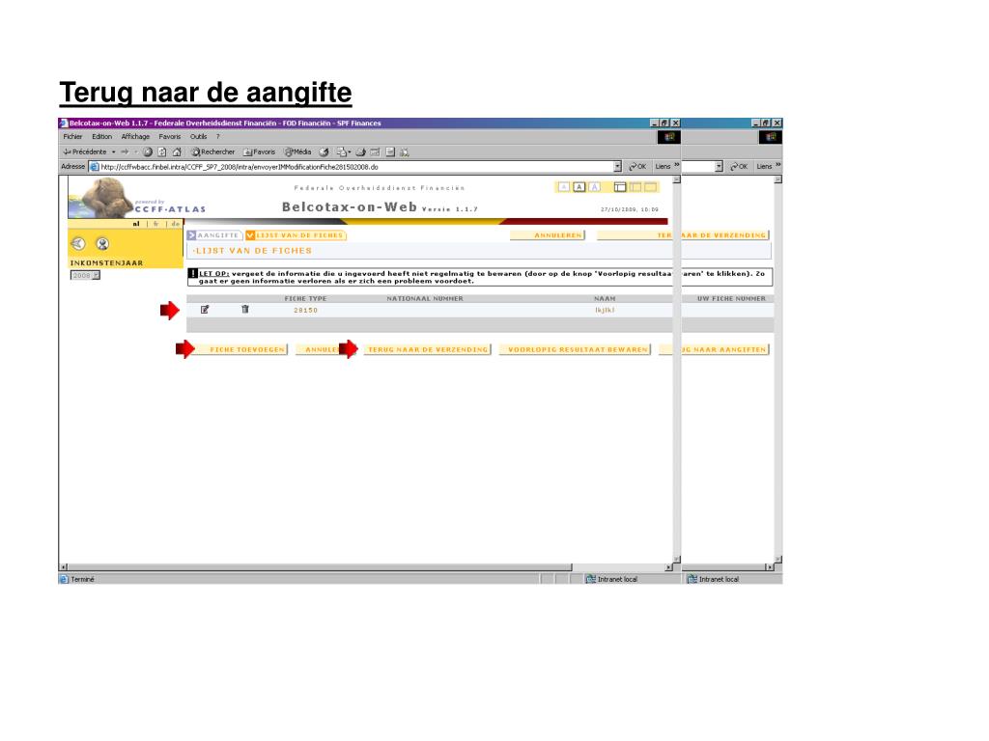
Task: Open the address dropdown in the back window
Action: [x=719, y=166]
